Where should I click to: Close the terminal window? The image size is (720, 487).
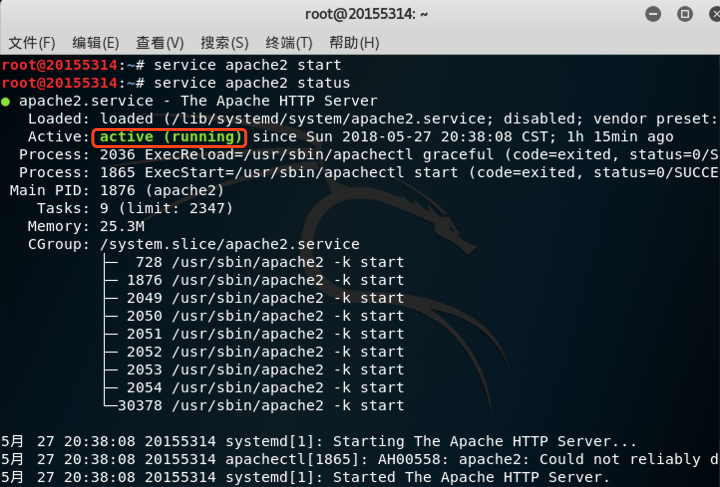[715, 14]
